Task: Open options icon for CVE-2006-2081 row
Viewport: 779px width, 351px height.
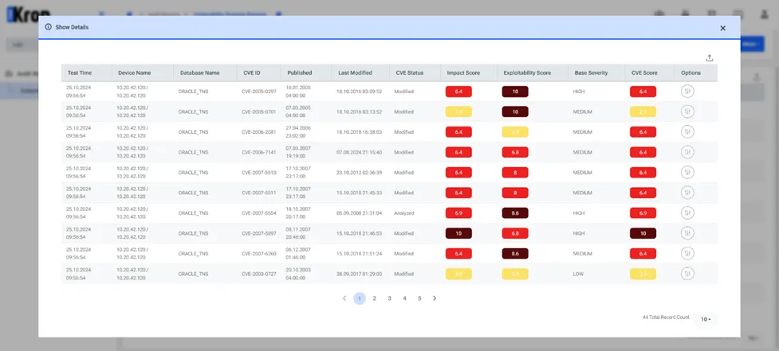Action: [x=687, y=132]
